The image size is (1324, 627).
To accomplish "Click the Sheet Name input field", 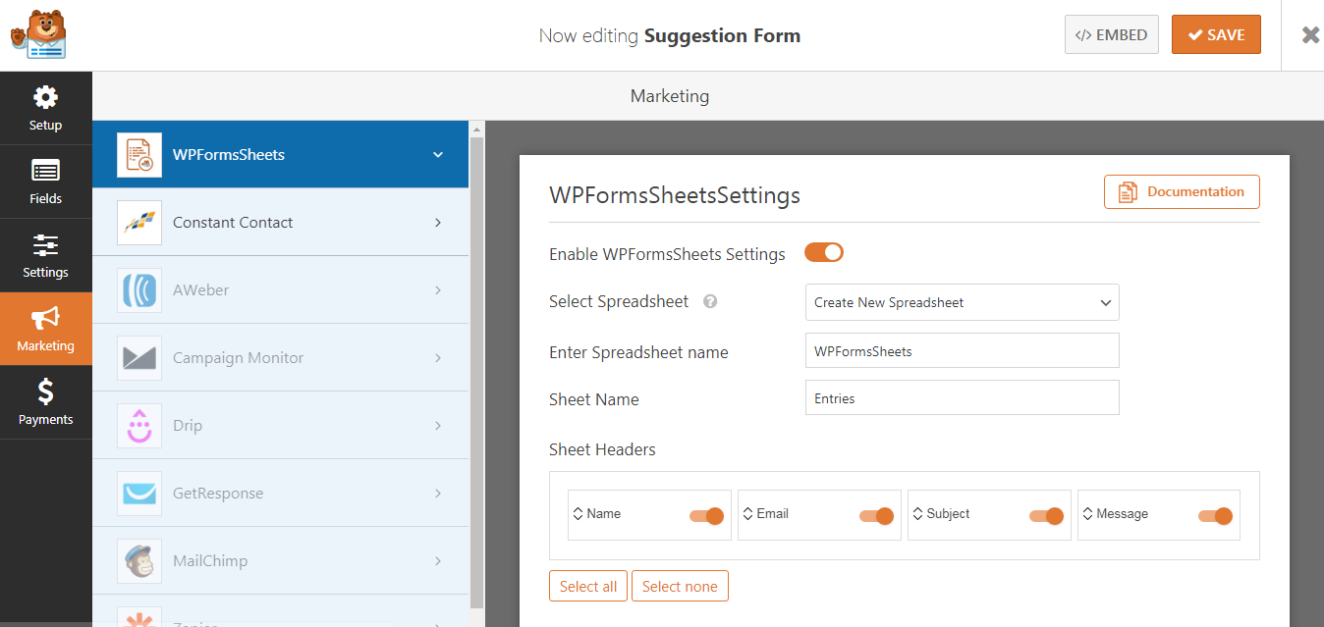I will [x=962, y=398].
